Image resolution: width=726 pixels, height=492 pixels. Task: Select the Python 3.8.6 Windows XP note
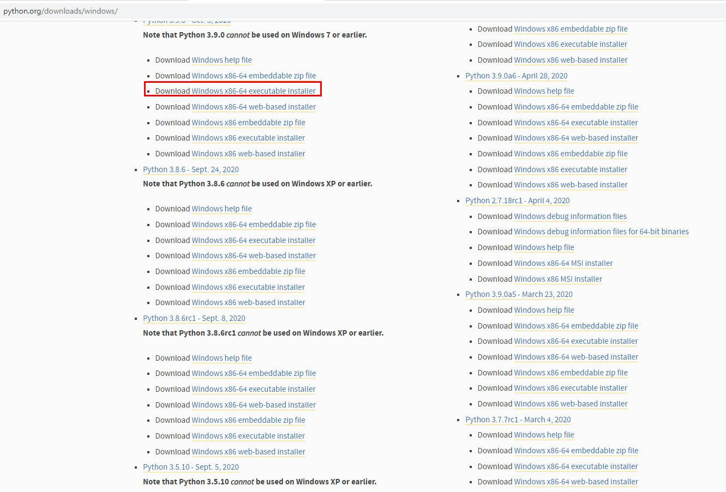click(x=257, y=184)
